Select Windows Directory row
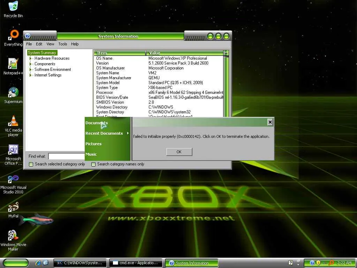 point(159,107)
